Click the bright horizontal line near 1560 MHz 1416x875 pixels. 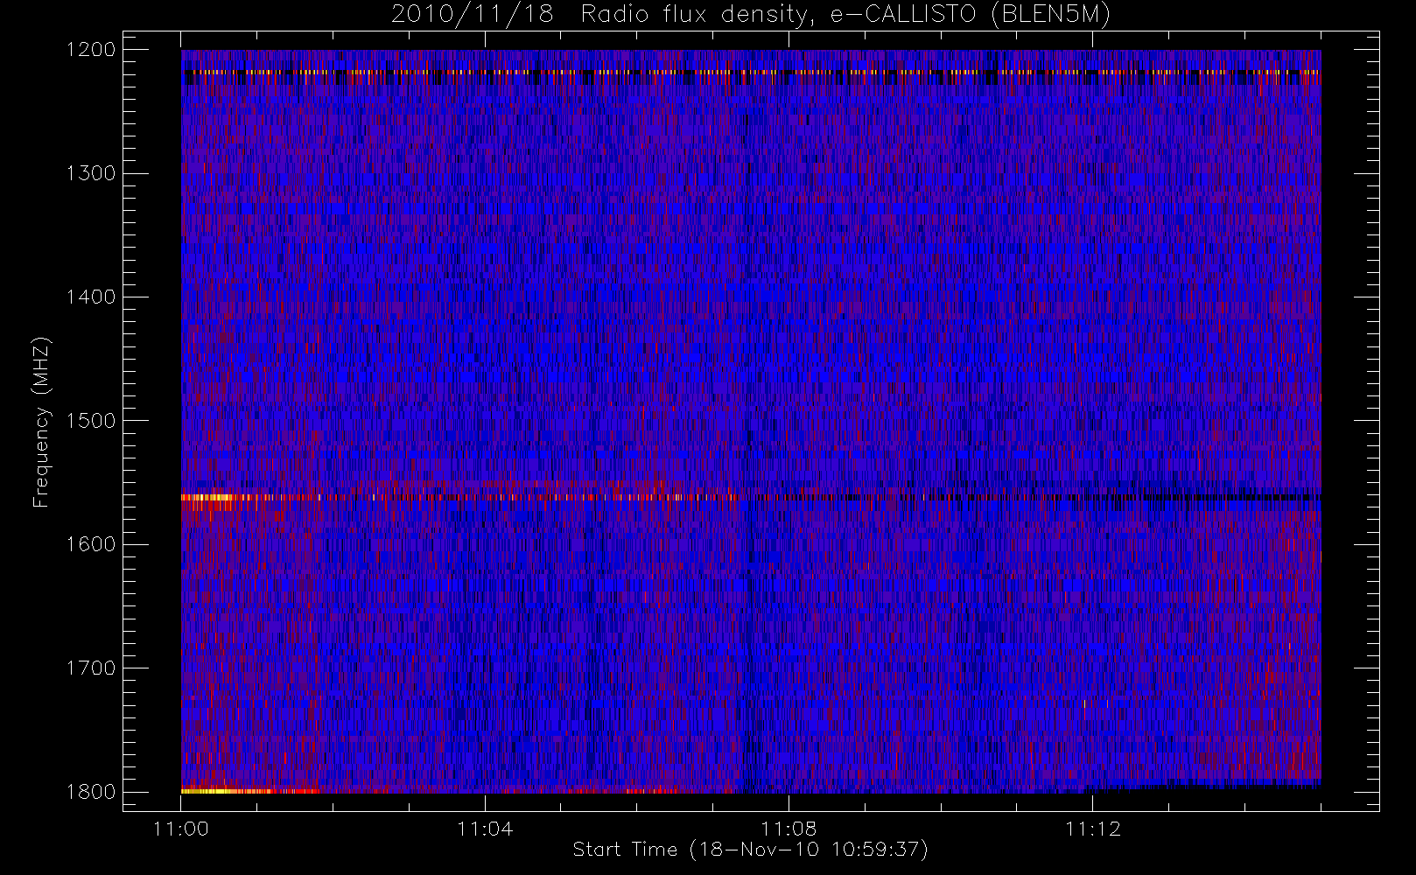coord(751,497)
